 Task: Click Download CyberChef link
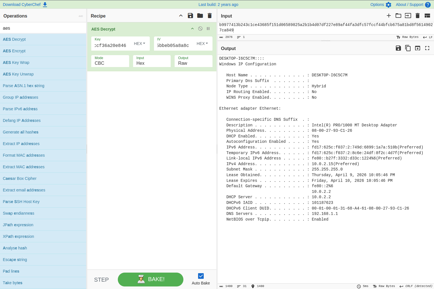point(22,5)
